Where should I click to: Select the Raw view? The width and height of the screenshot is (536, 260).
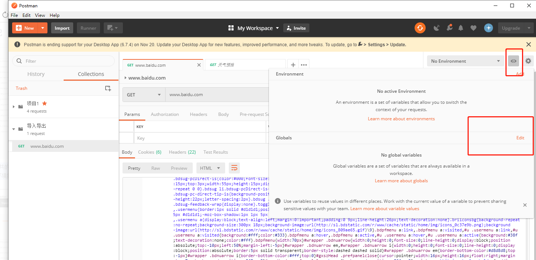click(x=156, y=168)
